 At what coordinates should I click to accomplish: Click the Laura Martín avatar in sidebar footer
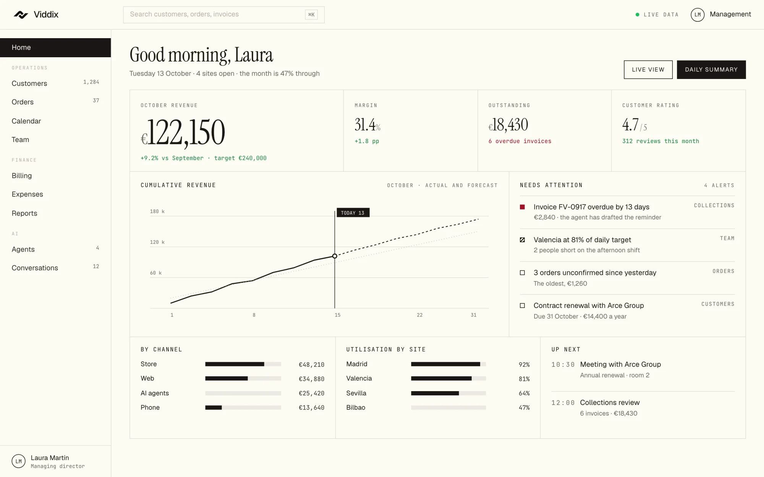point(18,461)
